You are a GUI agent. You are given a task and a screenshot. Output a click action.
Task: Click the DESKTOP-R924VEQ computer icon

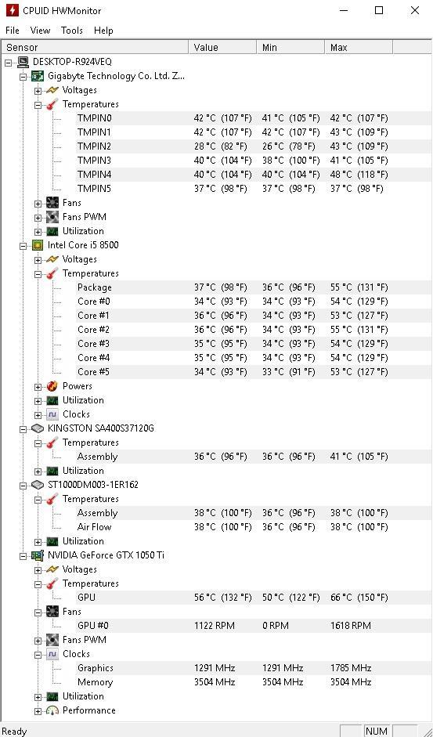pyautogui.click(x=23, y=62)
